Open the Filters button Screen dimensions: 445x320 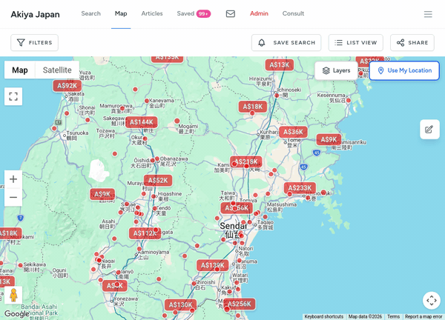pos(34,42)
